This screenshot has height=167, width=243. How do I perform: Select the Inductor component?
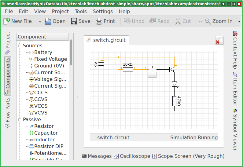pos(42,140)
